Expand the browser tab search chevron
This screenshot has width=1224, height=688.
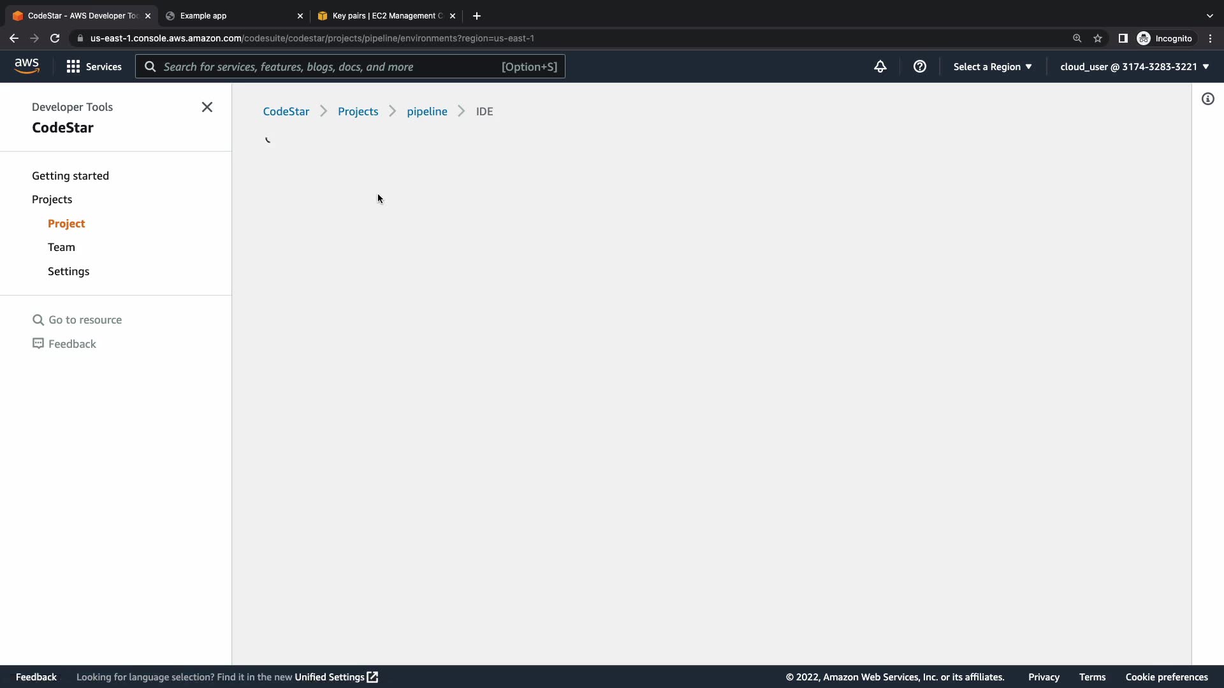pos(1209,16)
